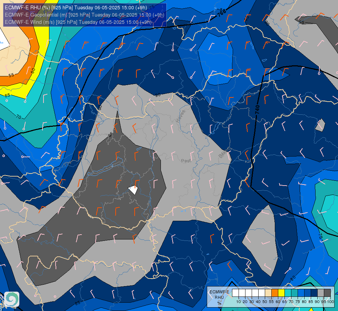Click the legend scale value 40
This screenshot has width=338, height=311.
(258, 302)
